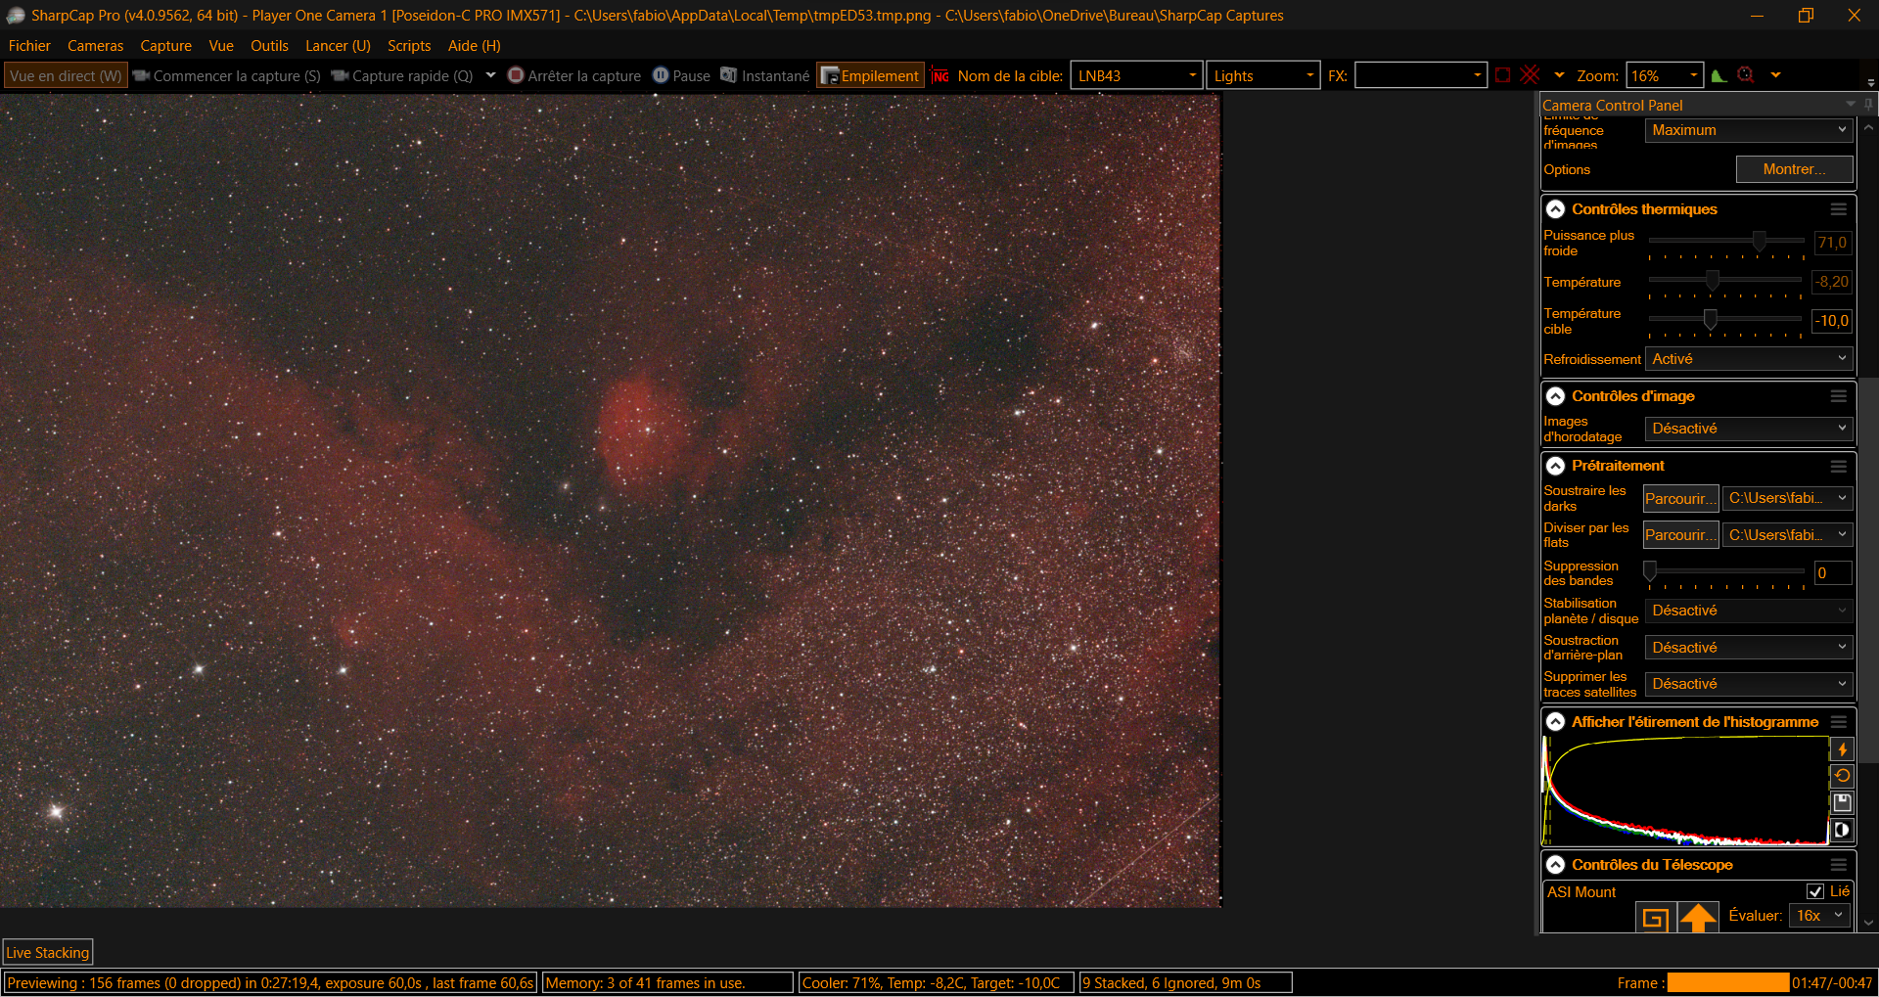This screenshot has height=997, width=1879.
Task: Pause the capture with Pause button
Action: [681, 75]
